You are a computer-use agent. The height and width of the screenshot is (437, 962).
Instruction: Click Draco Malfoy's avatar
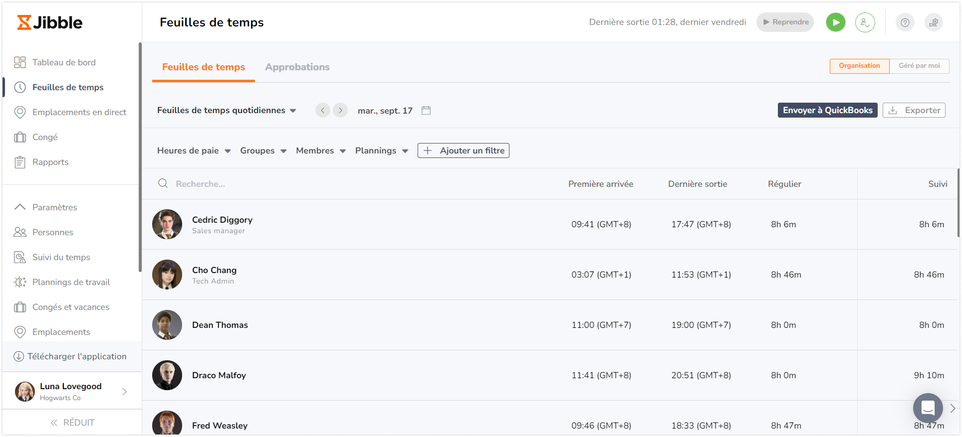(x=167, y=375)
